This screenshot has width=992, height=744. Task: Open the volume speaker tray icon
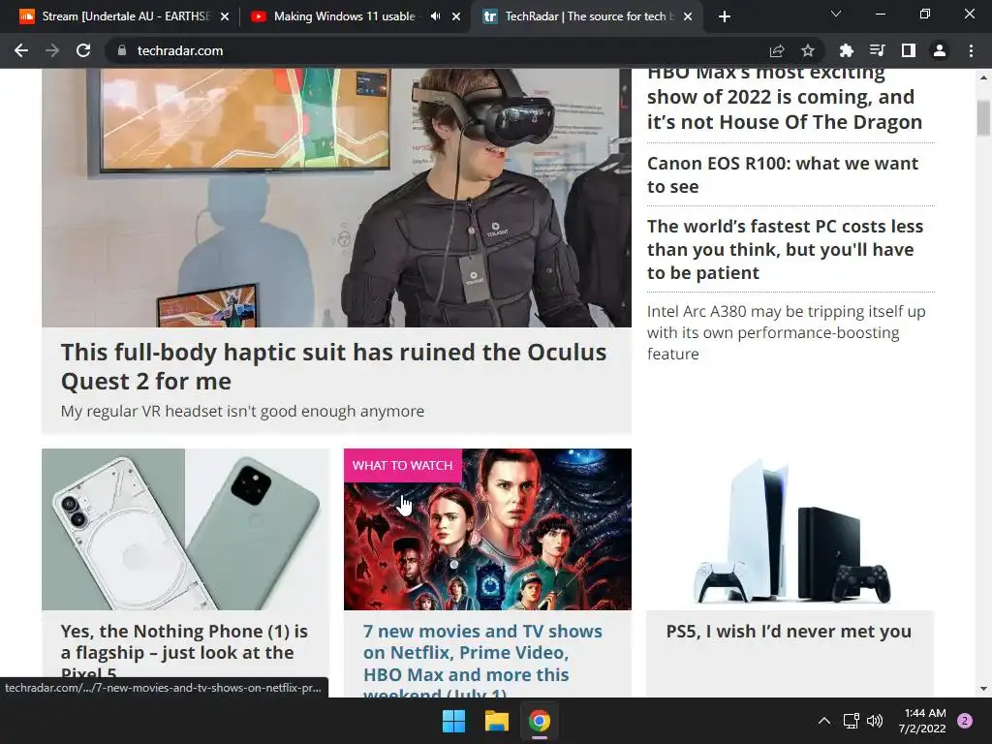pos(875,721)
